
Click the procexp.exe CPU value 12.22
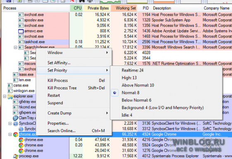click(78, 156)
